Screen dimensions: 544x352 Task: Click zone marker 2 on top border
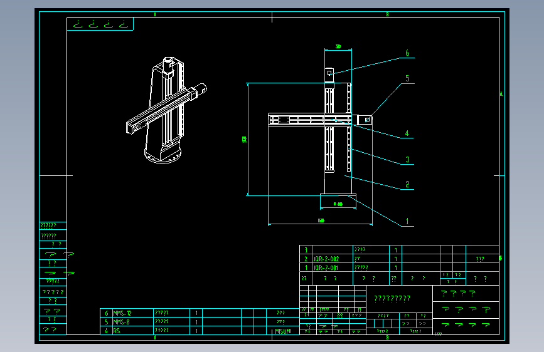tap(387, 14)
